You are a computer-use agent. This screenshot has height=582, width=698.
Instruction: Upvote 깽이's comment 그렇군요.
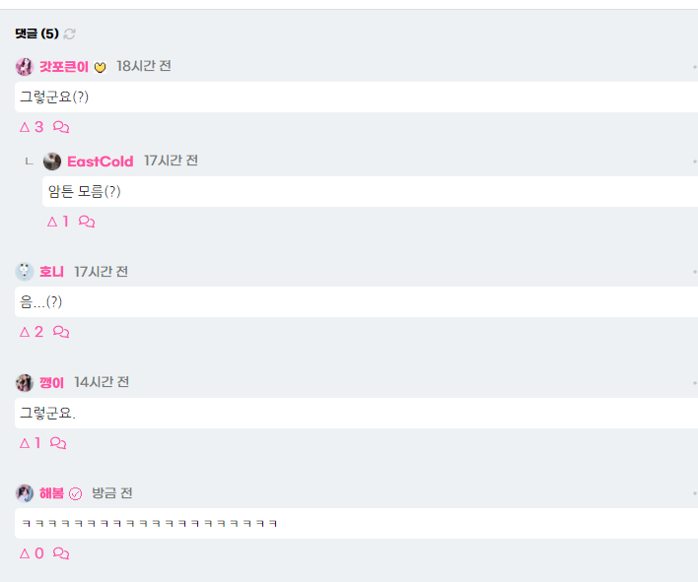point(31,443)
